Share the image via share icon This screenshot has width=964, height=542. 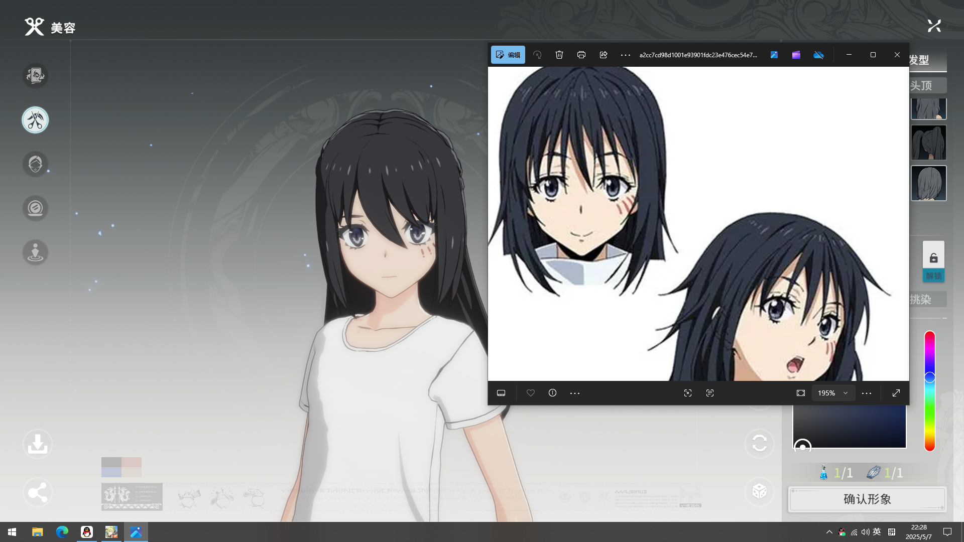tap(604, 55)
